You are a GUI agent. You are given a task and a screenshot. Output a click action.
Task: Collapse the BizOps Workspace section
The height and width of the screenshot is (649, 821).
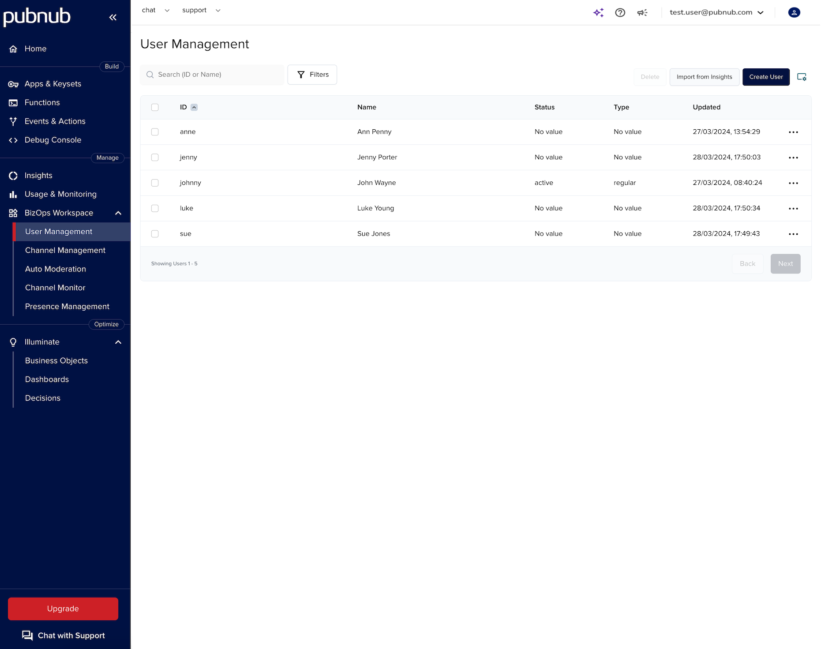(x=118, y=213)
